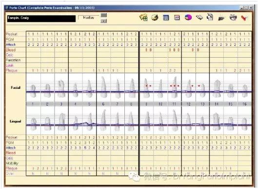Screen dimensions: 258x189
Task: Click the blue data entry list icon
Action: (166, 18)
